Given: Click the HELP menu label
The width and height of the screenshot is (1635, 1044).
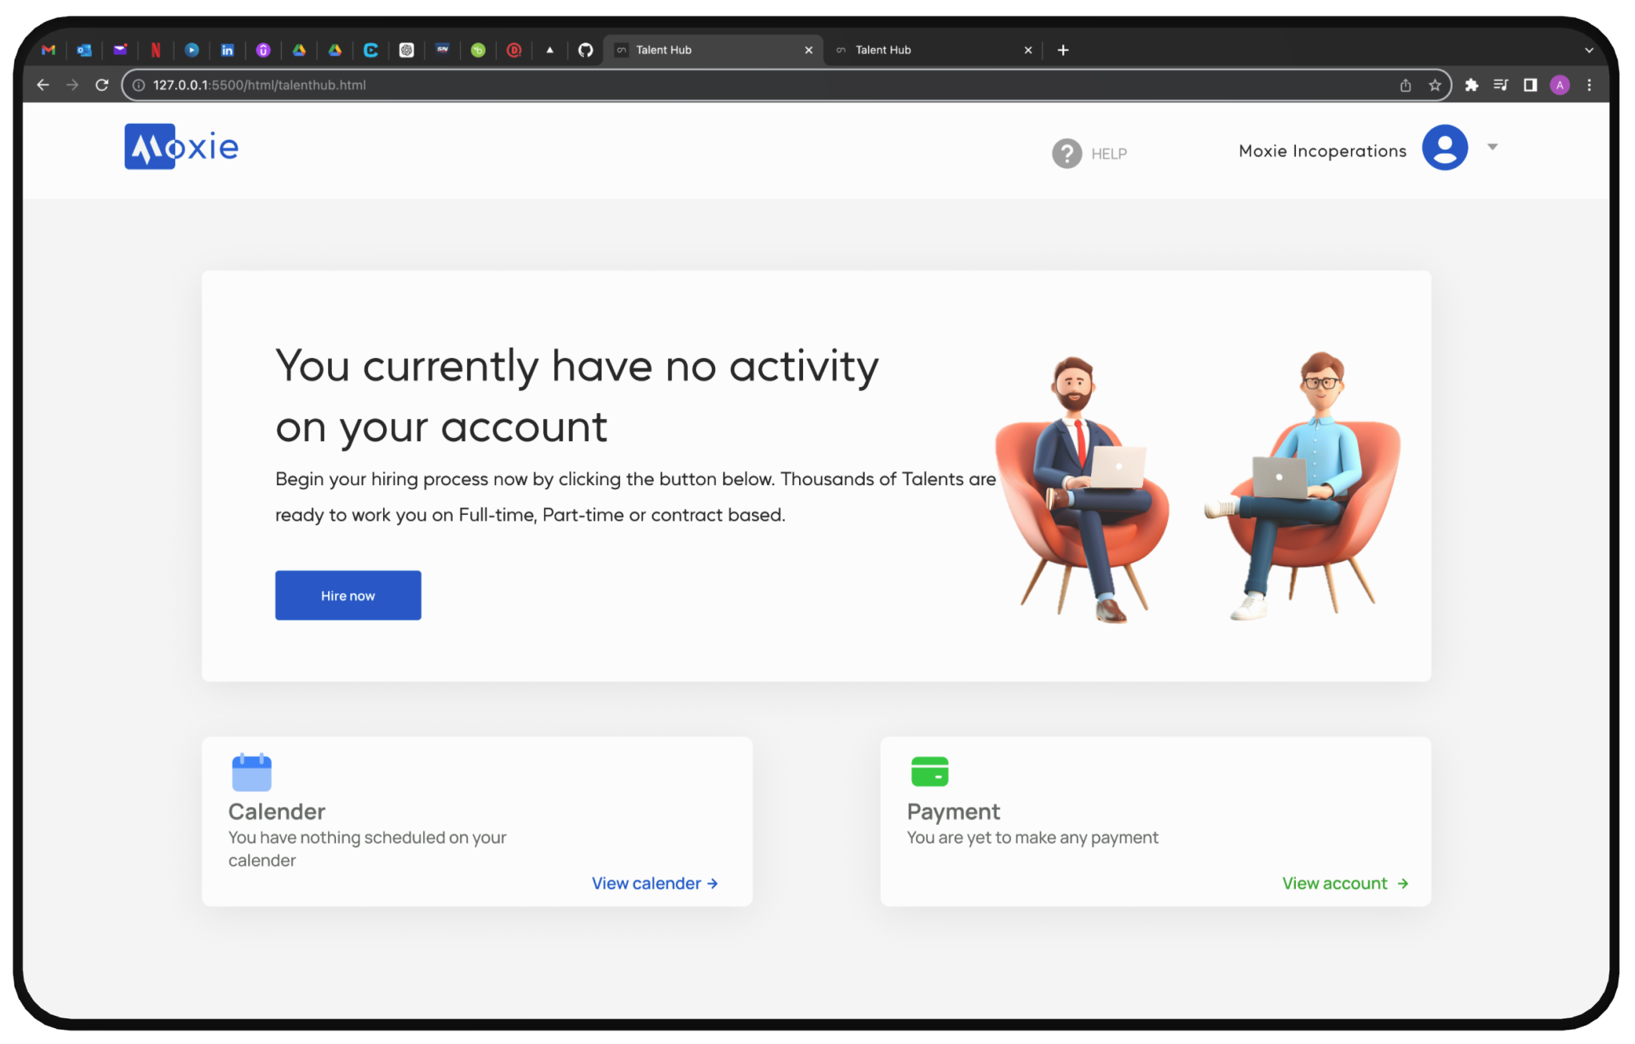Looking at the screenshot, I should pyautogui.click(x=1109, y=153).
